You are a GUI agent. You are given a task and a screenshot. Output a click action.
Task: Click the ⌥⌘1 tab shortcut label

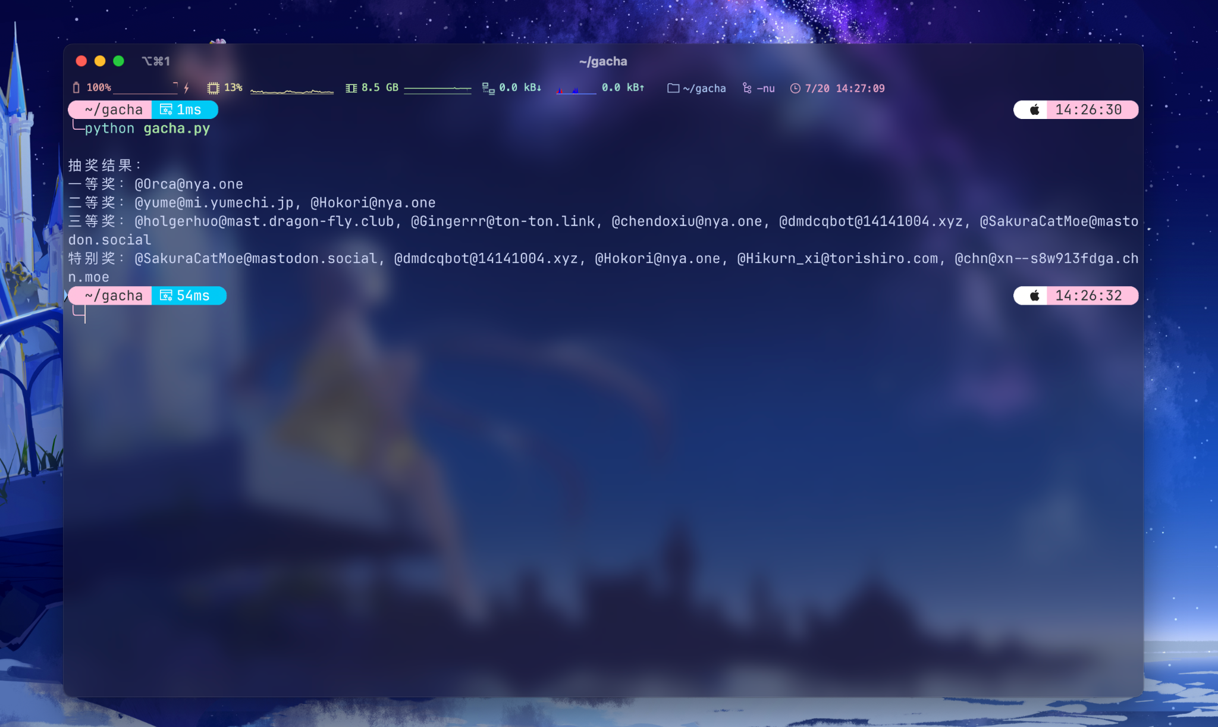156,61
